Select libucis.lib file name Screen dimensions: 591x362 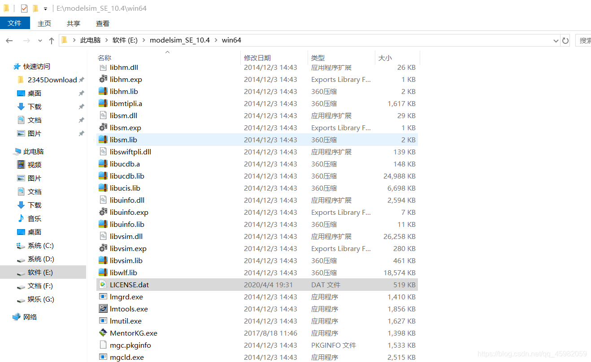(x=125, y=188)
